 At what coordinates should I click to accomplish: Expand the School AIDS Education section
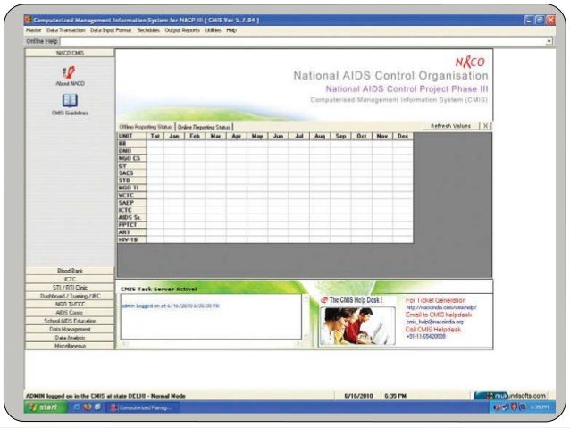coord(70,321)
